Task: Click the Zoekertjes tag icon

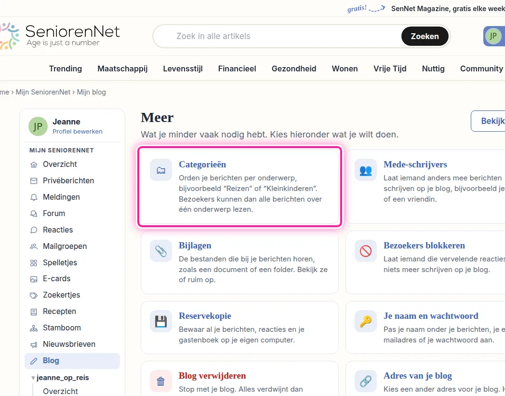Action: tap(34, 295)
